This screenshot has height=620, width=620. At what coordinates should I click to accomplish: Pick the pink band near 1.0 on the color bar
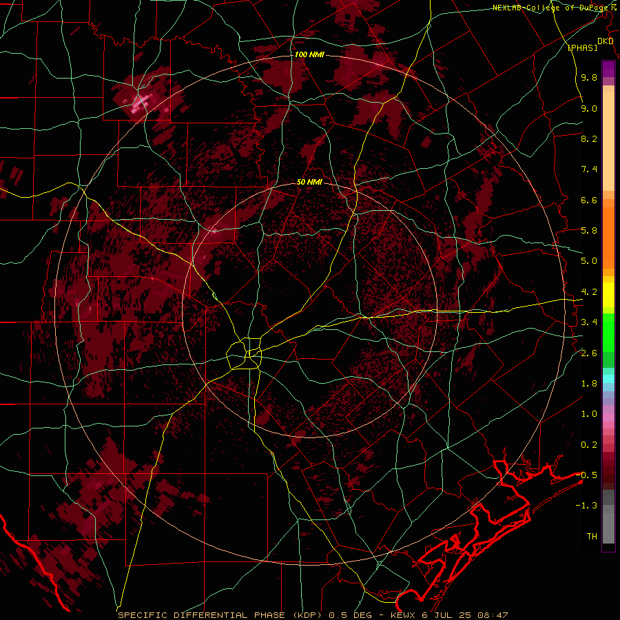tap(608, 417)
